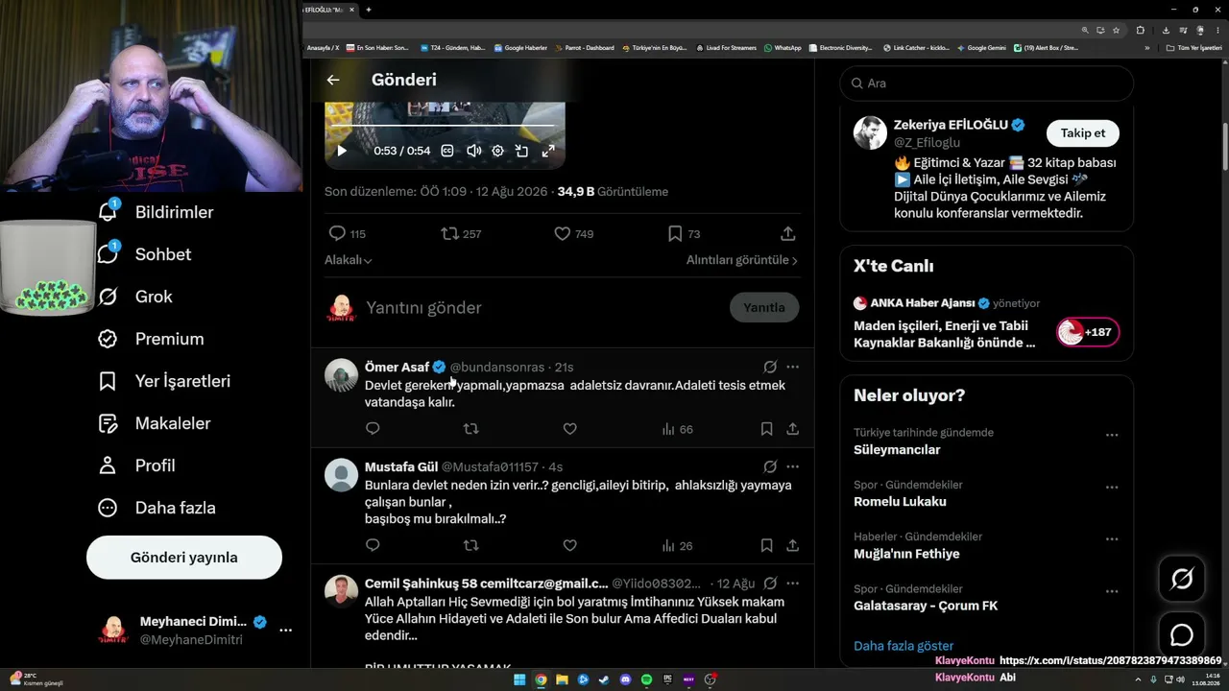Expand the video to fullscreen
The height and width of the screenshot is (691, 1229).
(x=548, y=151)
